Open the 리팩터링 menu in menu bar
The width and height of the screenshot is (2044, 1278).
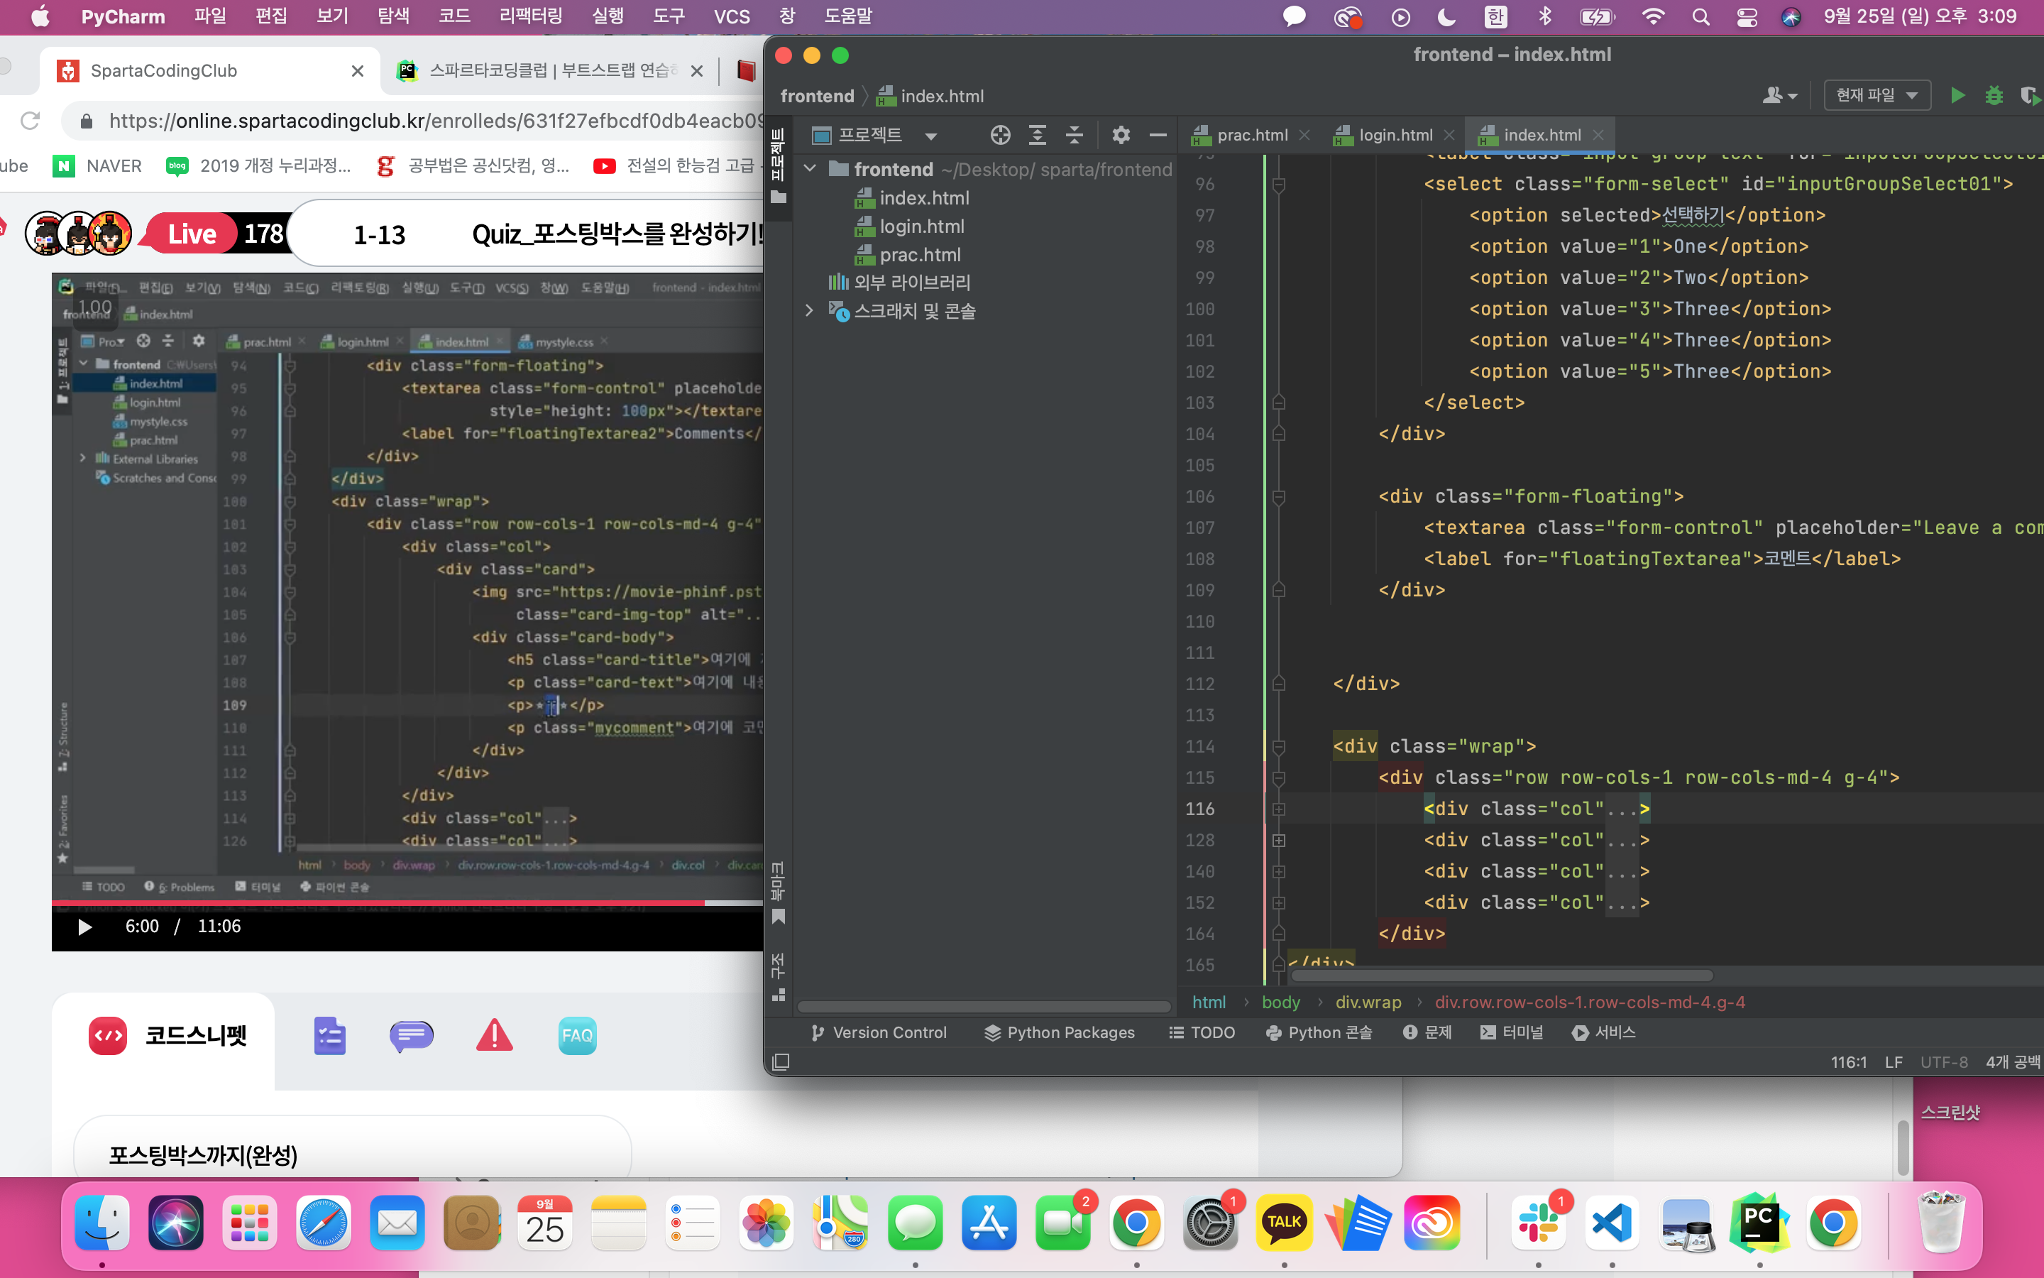point(530,17)
